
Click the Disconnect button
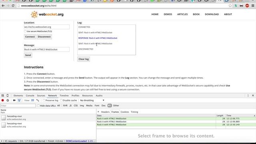pos(44,37)
